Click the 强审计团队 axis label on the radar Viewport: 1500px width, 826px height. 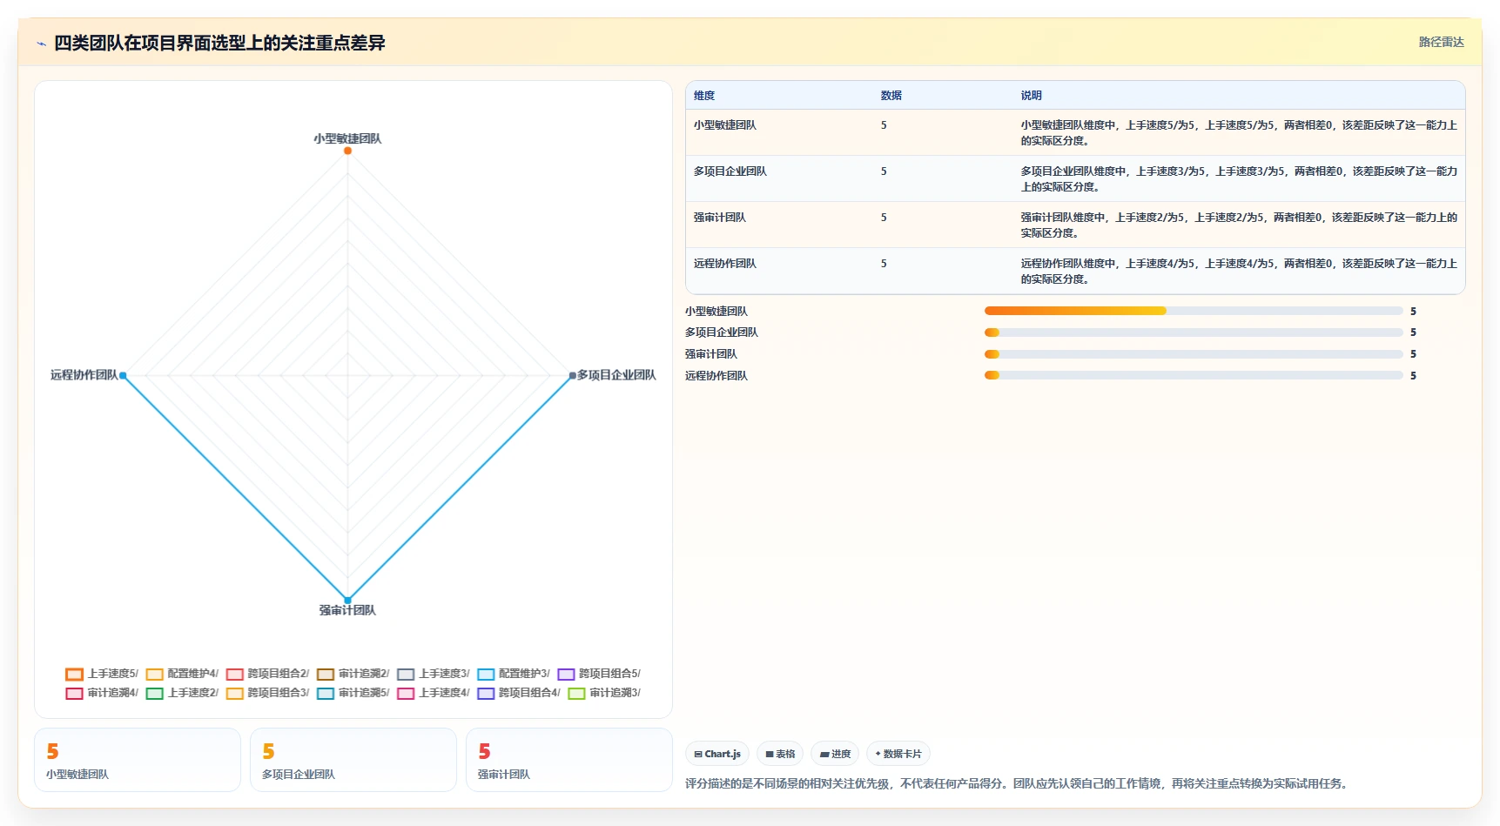(347, 610)
